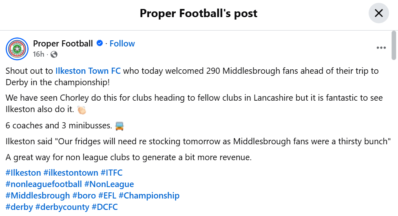Click the post's vertical scrollbar thumb
398x216 pixels.
pyautogui.click(x=394, y=45)
